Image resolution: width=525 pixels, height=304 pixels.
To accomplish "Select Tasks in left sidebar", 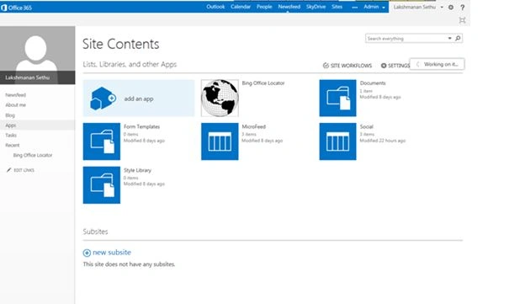I will 11,135.
